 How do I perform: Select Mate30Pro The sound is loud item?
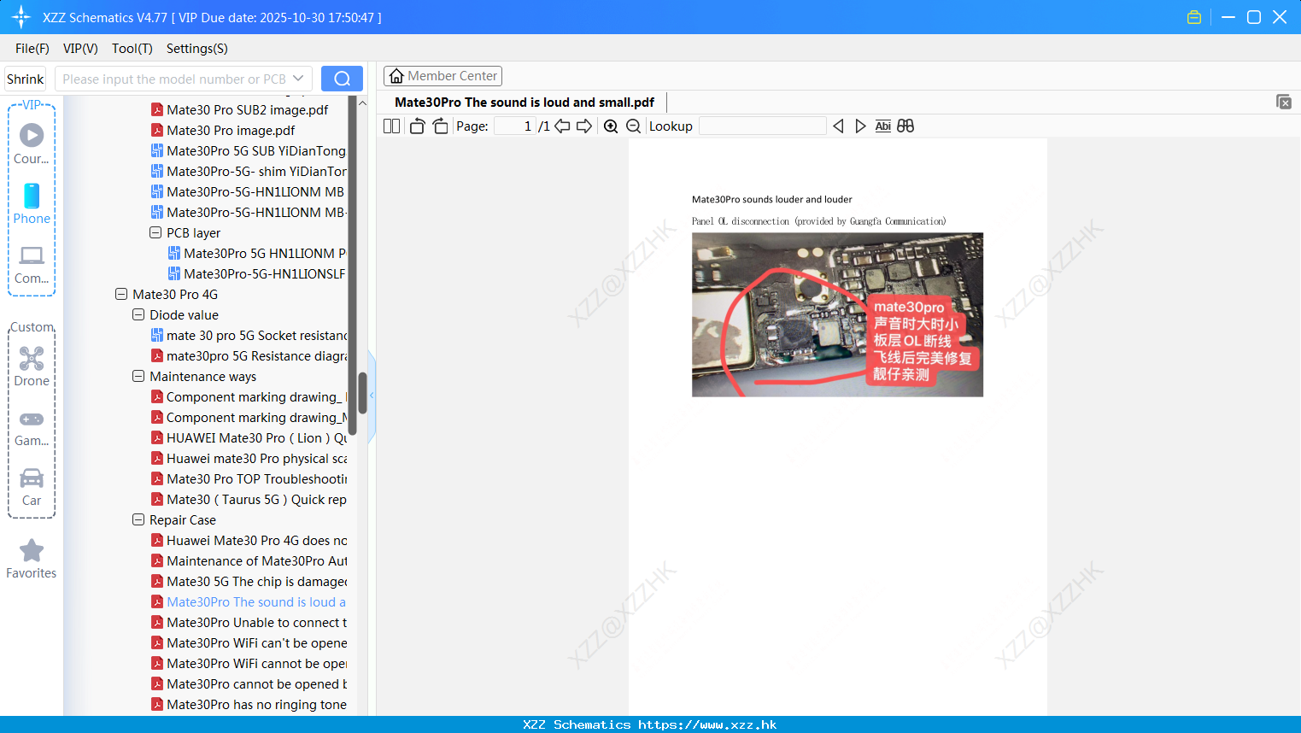tap(249, 602)
